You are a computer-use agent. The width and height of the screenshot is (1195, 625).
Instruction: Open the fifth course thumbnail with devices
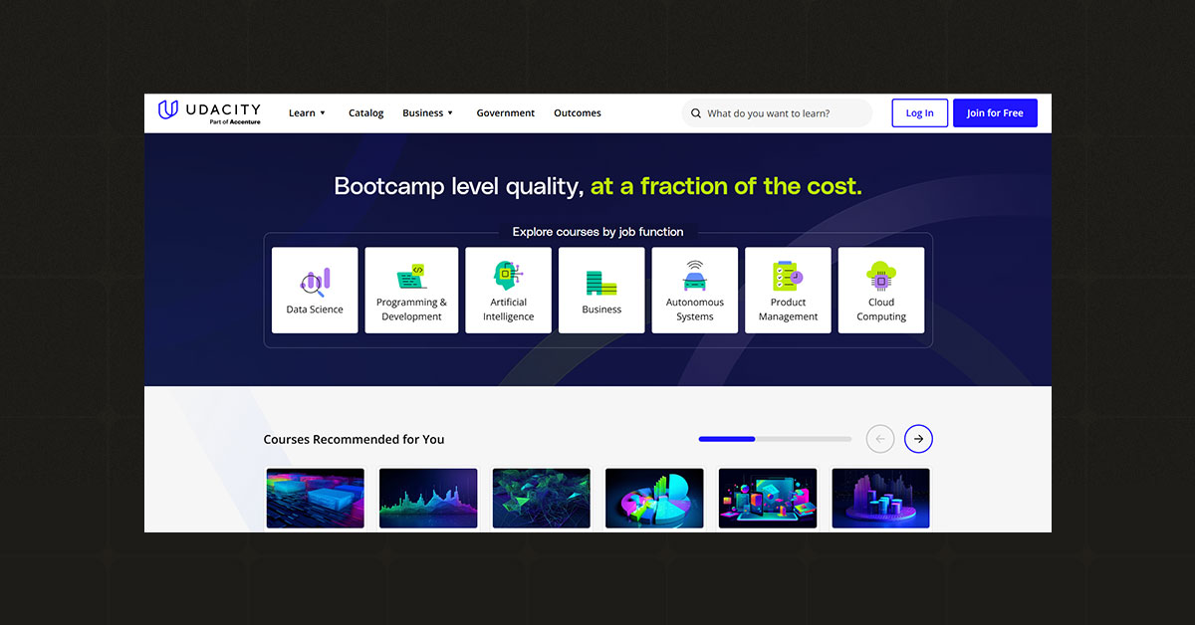pyautogui.click(x=767, y=499)
